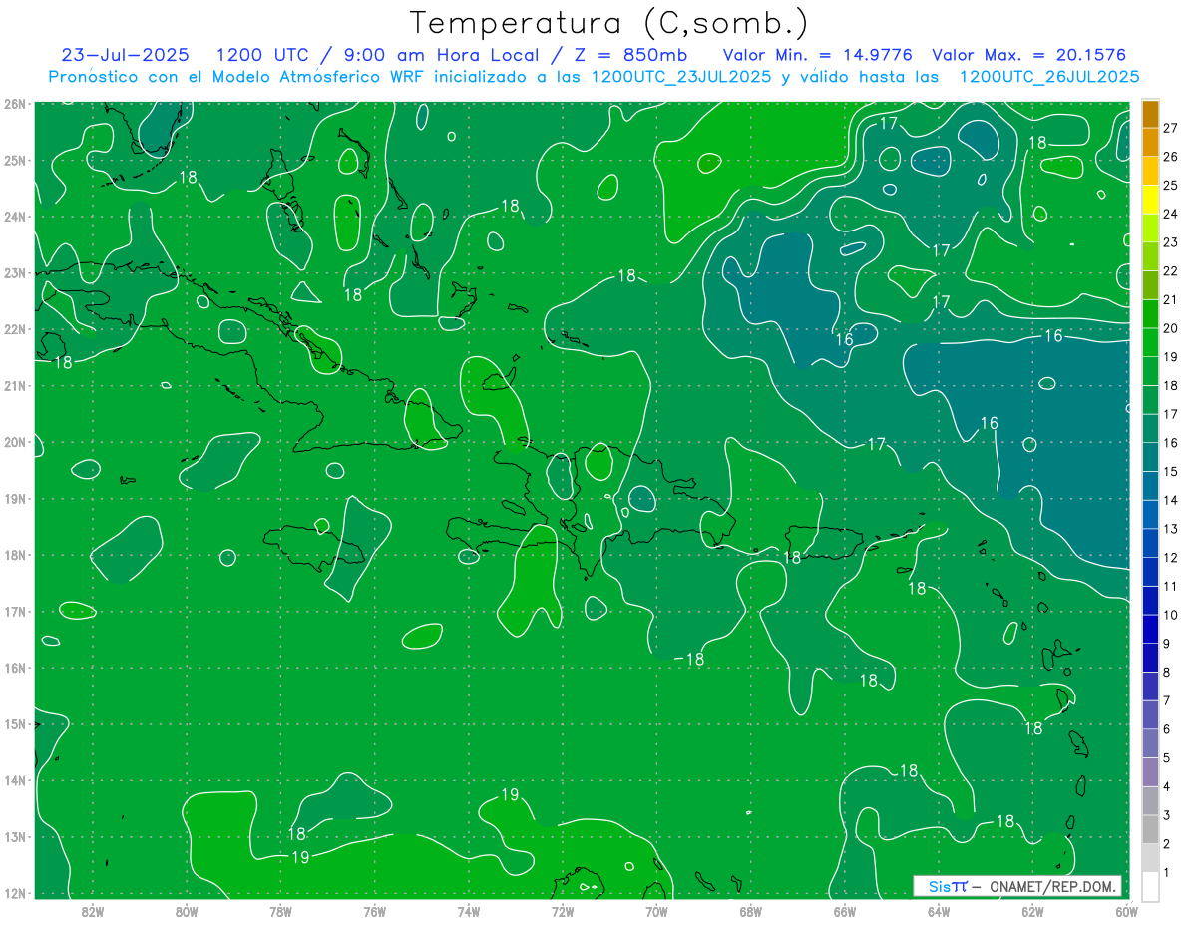
Task: Click the "1" color scale label
Action: pyautogui.click(x=1167, y=872)
